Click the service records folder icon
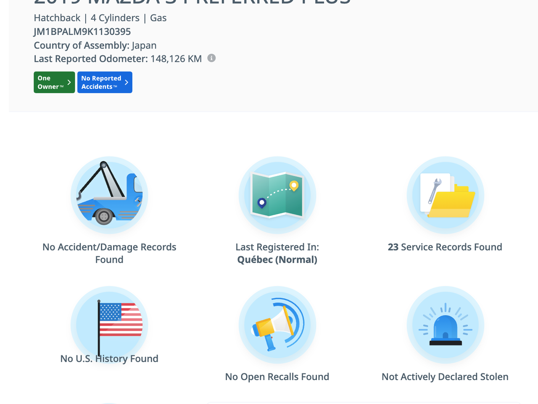 pos(445,195)
